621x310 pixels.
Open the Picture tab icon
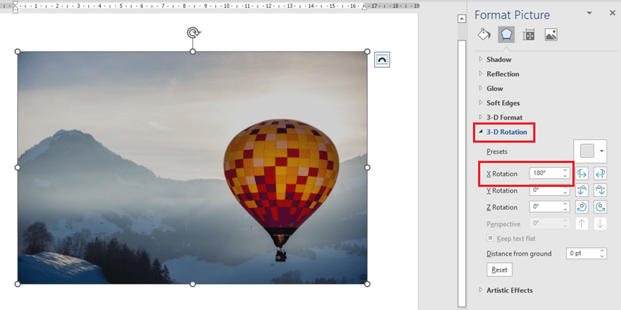tap(551, 35)
